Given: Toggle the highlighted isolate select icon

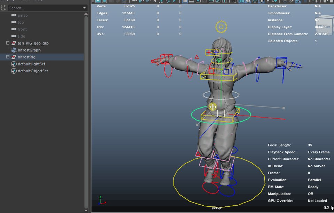Looking at the screenshot, I should (298, 1).
